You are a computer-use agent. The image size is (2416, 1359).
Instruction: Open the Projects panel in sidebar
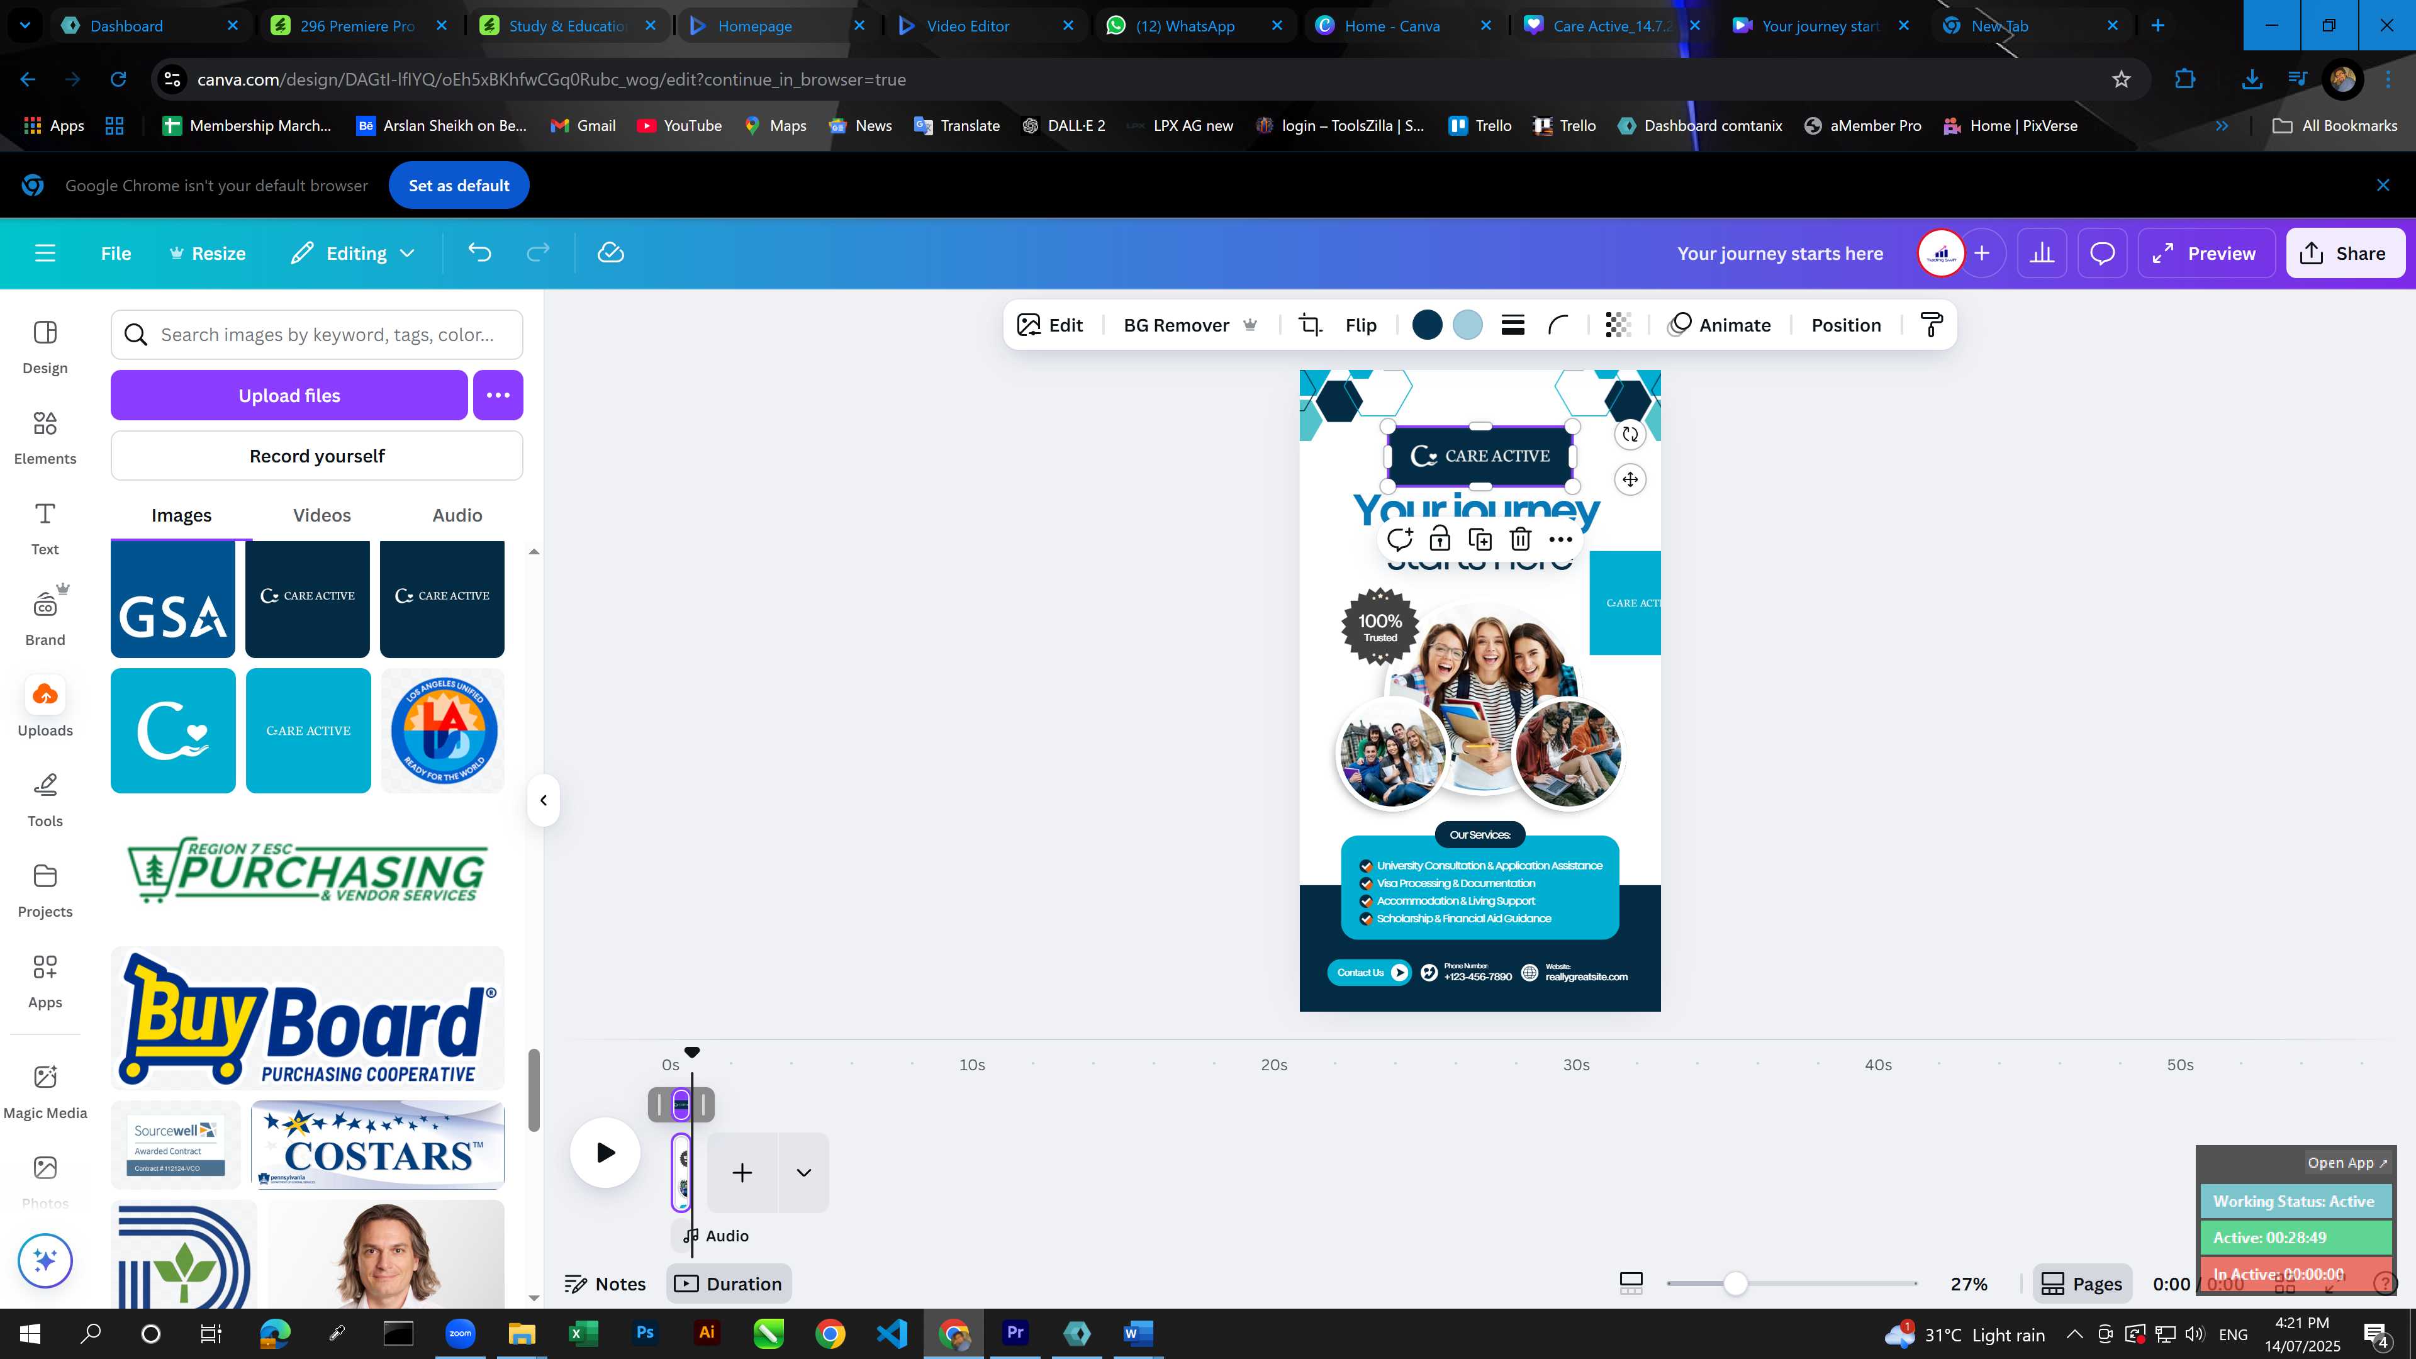tap(45, 891)
